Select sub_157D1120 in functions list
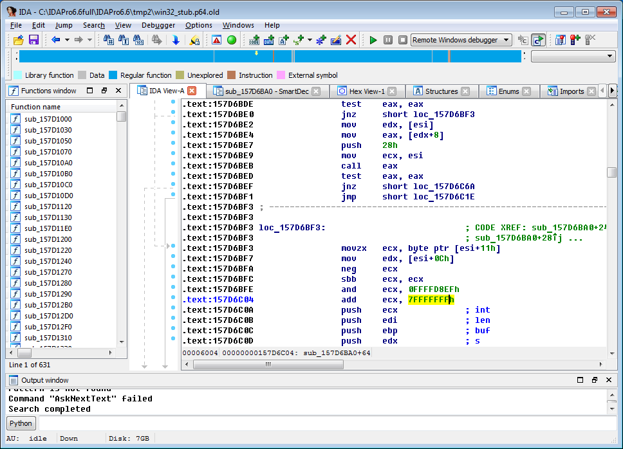The height and width of the screenshot is (449, 623). [48, 206]
